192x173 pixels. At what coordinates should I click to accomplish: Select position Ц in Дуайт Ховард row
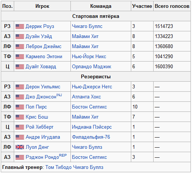click(x=7, y=67)
